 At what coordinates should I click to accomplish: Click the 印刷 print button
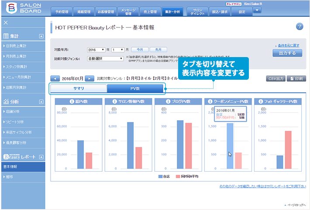tap(296, 79)
